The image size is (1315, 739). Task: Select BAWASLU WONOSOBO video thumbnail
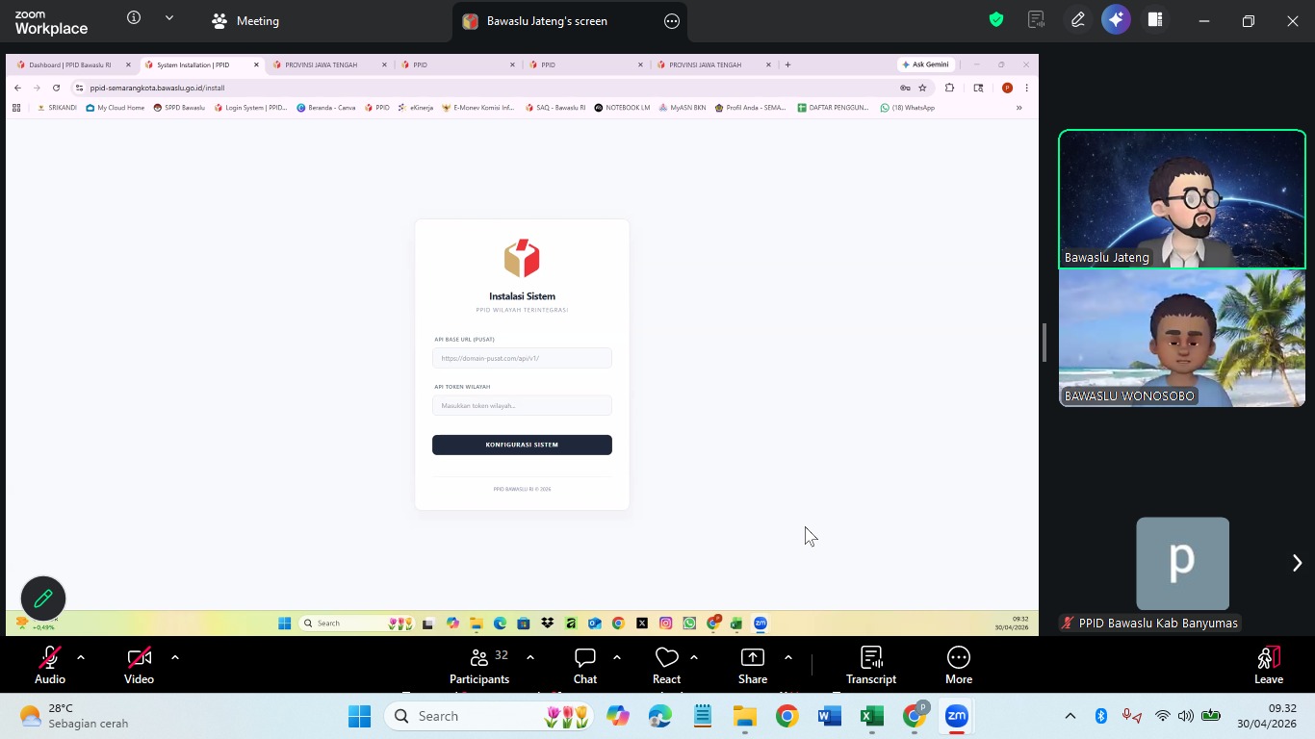1182,338
